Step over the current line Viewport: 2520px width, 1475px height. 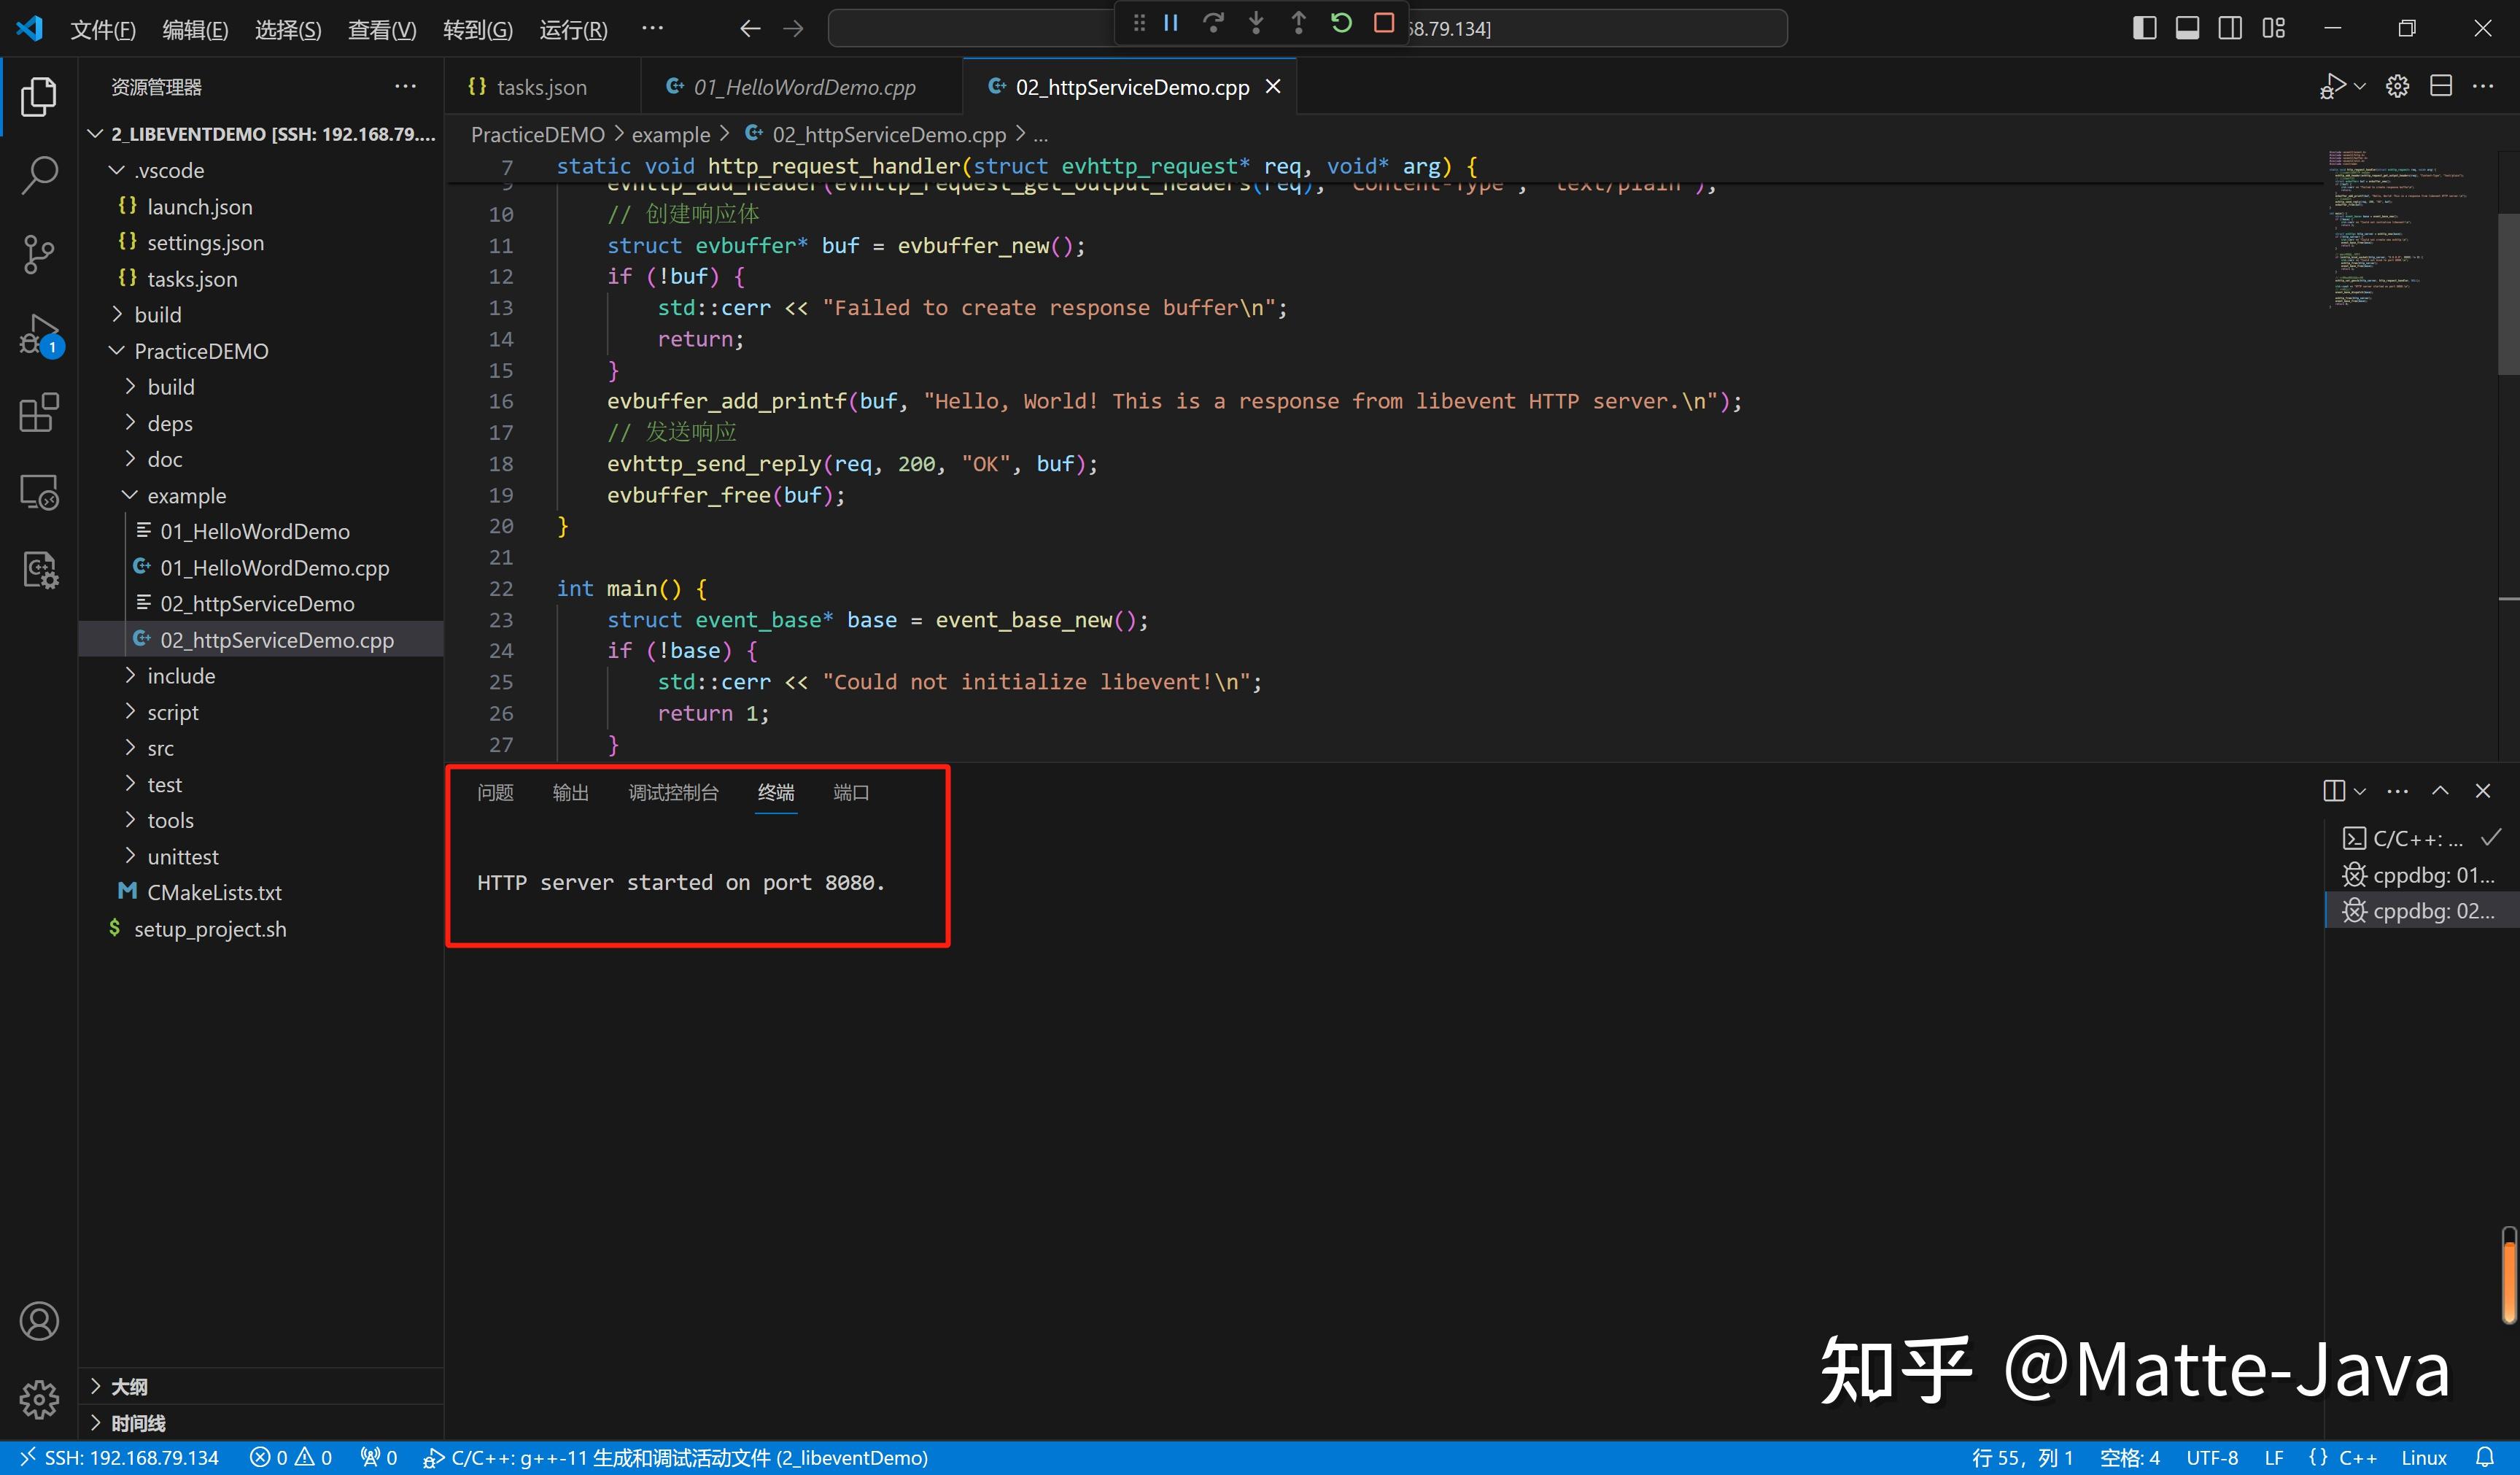pos(1213,23)
